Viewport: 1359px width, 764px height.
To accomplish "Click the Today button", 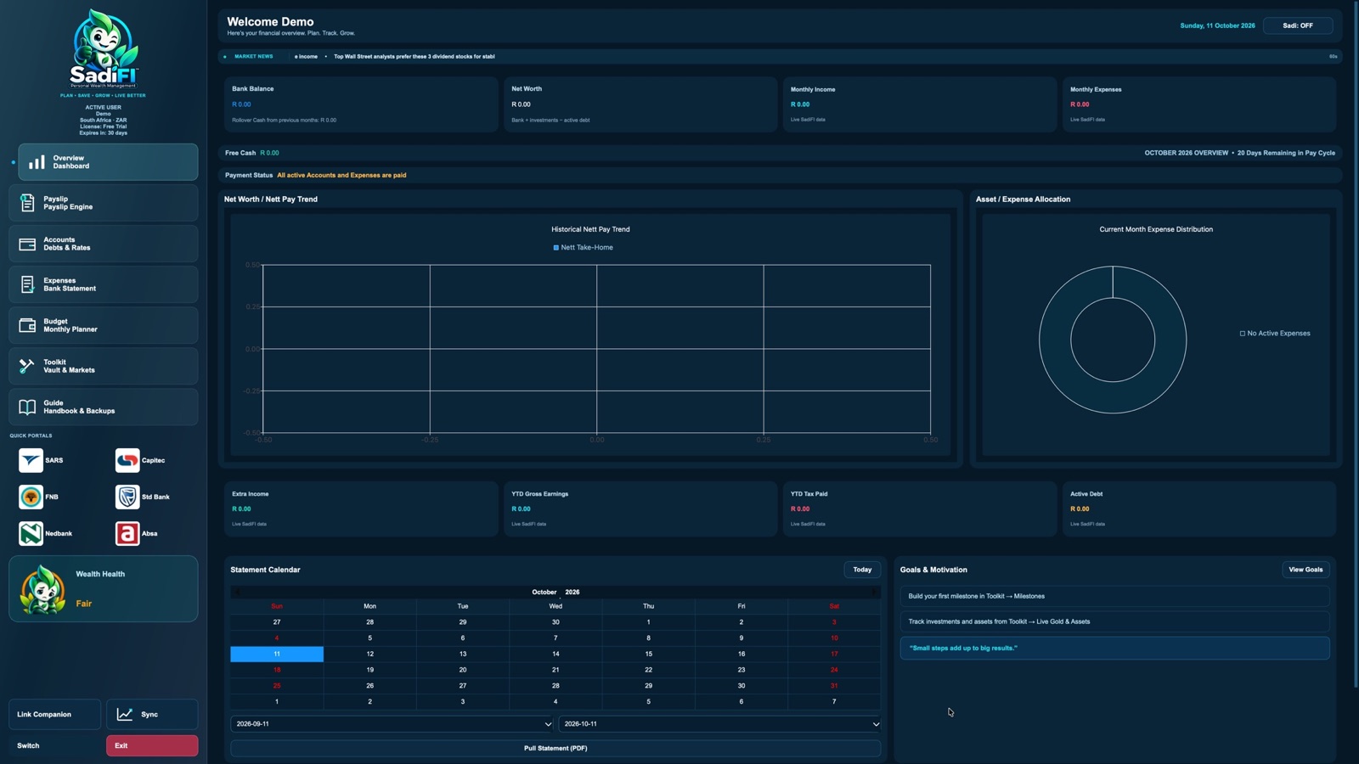I will (862, 570).
